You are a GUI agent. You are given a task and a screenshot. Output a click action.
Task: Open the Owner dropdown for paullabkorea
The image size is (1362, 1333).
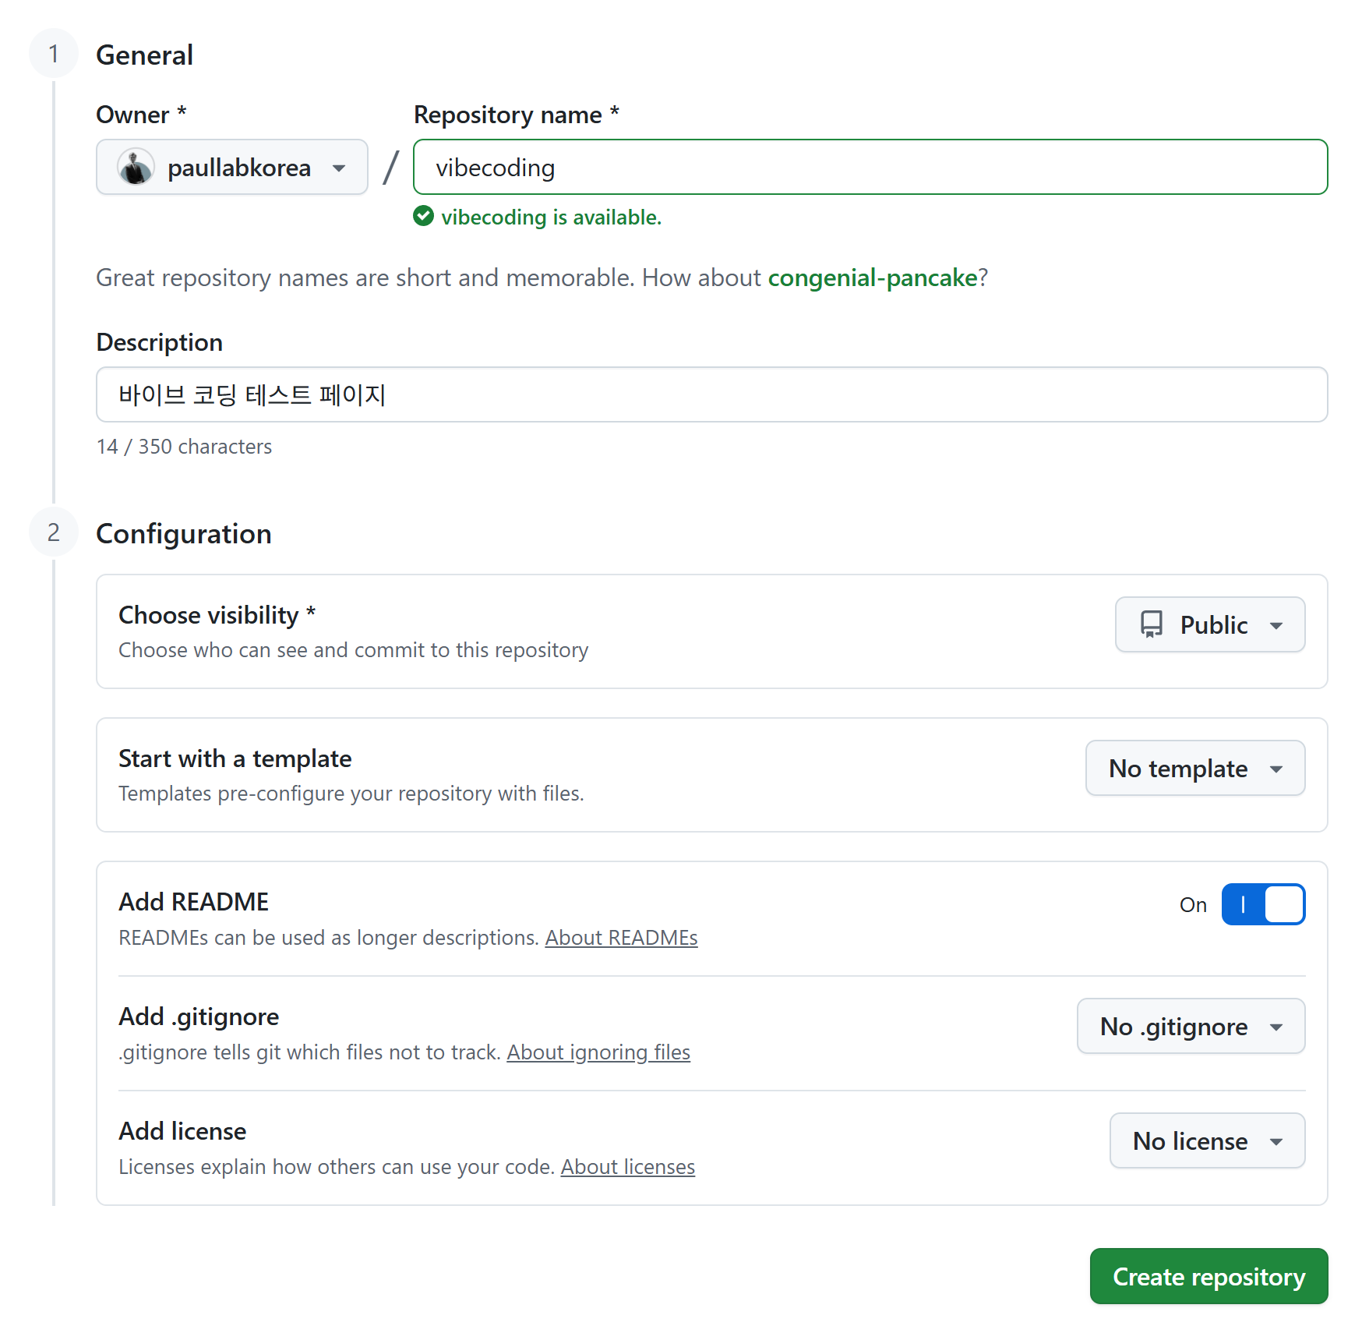point(231,168)
